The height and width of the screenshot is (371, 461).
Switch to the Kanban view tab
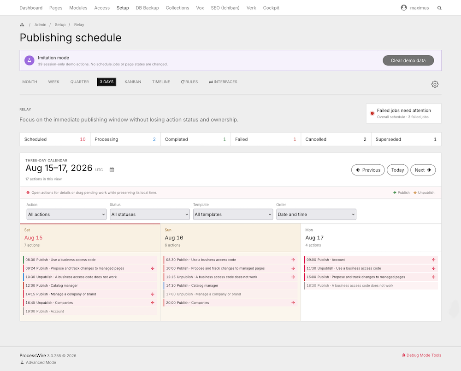133,82
